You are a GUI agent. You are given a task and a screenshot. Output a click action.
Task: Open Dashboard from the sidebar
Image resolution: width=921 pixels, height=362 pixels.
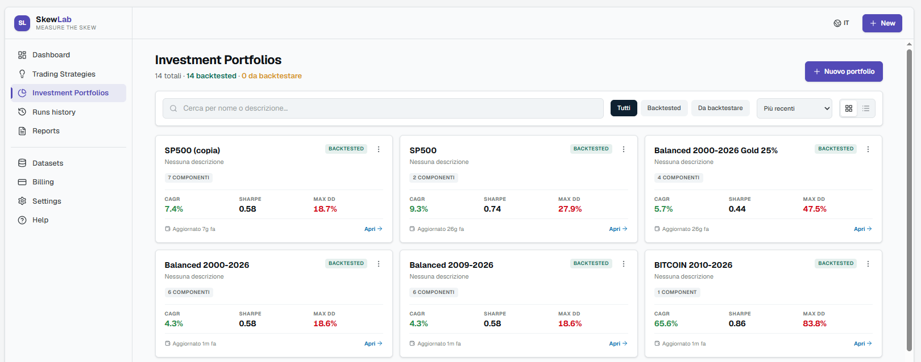(x=68, y=55)
